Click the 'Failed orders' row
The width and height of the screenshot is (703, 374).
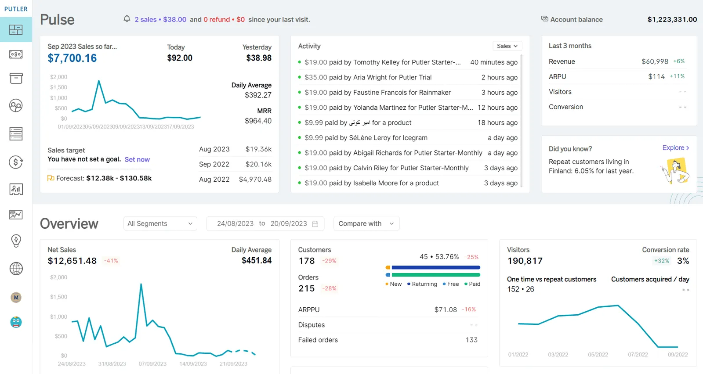click(x=388, y=340)
